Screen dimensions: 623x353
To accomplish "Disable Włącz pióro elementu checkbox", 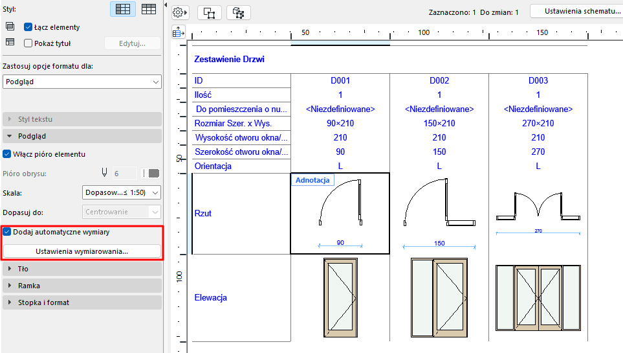I will (7, 154).
